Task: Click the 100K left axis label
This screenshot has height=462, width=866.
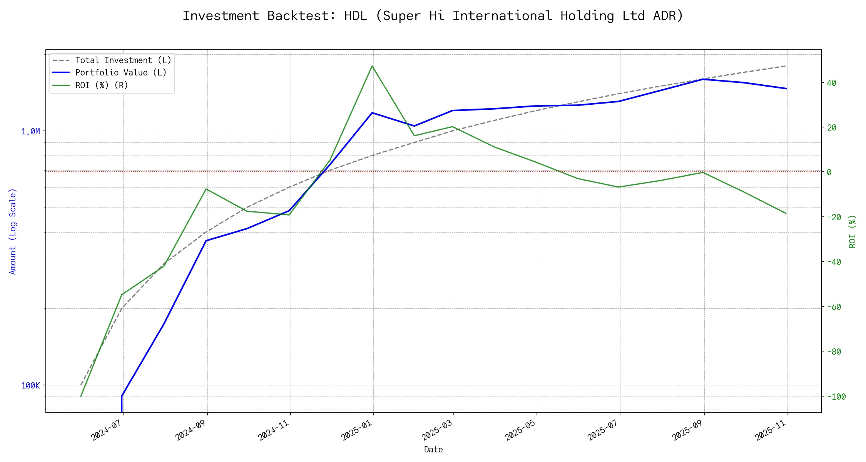Action: (30, 386)
